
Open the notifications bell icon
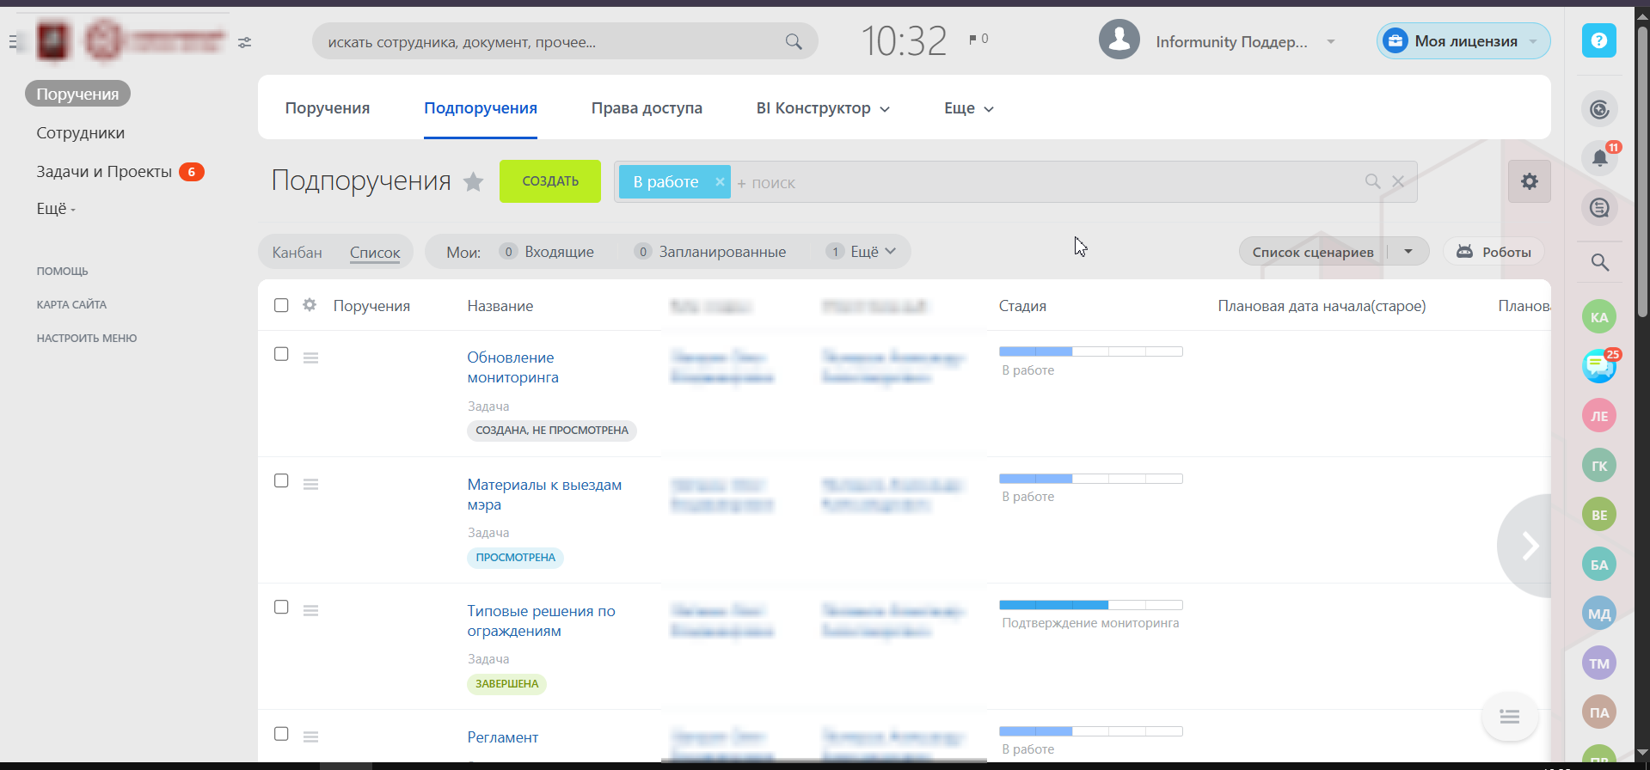pos(1600,158)
